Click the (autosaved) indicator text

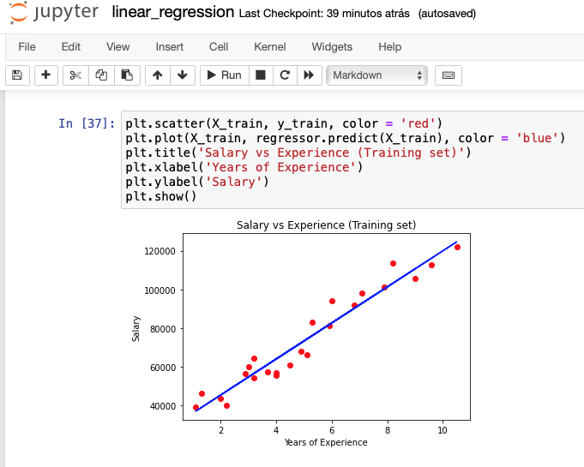(447, 14)
